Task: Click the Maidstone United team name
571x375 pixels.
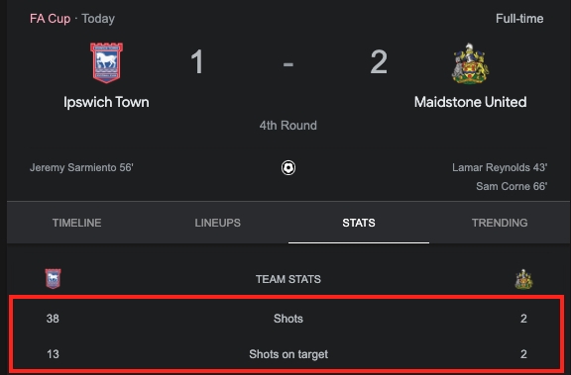Action: click(x=470, y=102)
